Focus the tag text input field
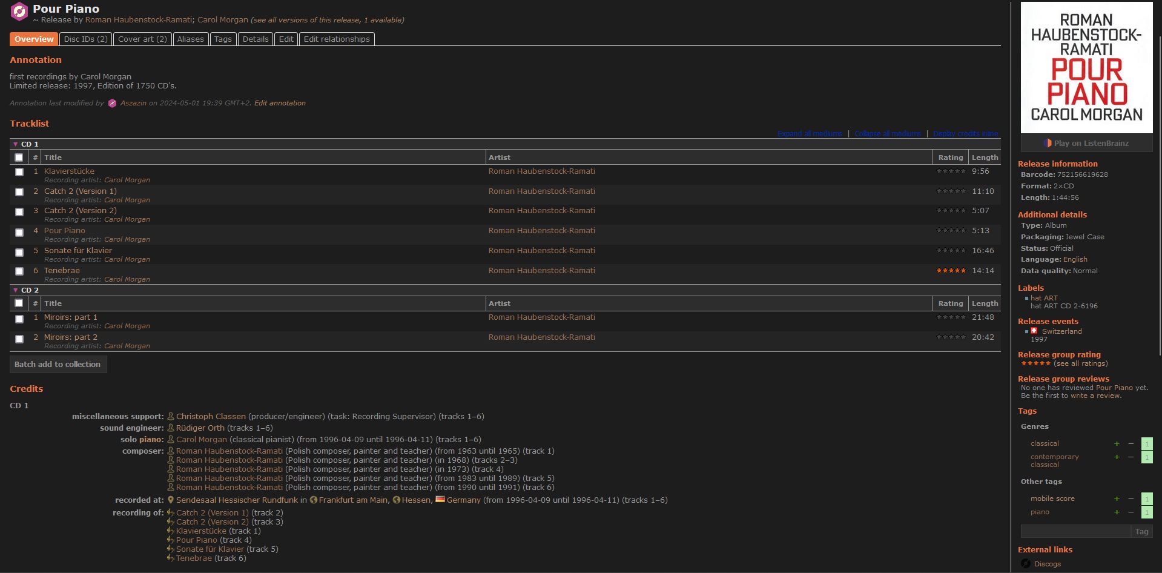Viewport: 1162px width, 573px height. tap(1075, 532)
